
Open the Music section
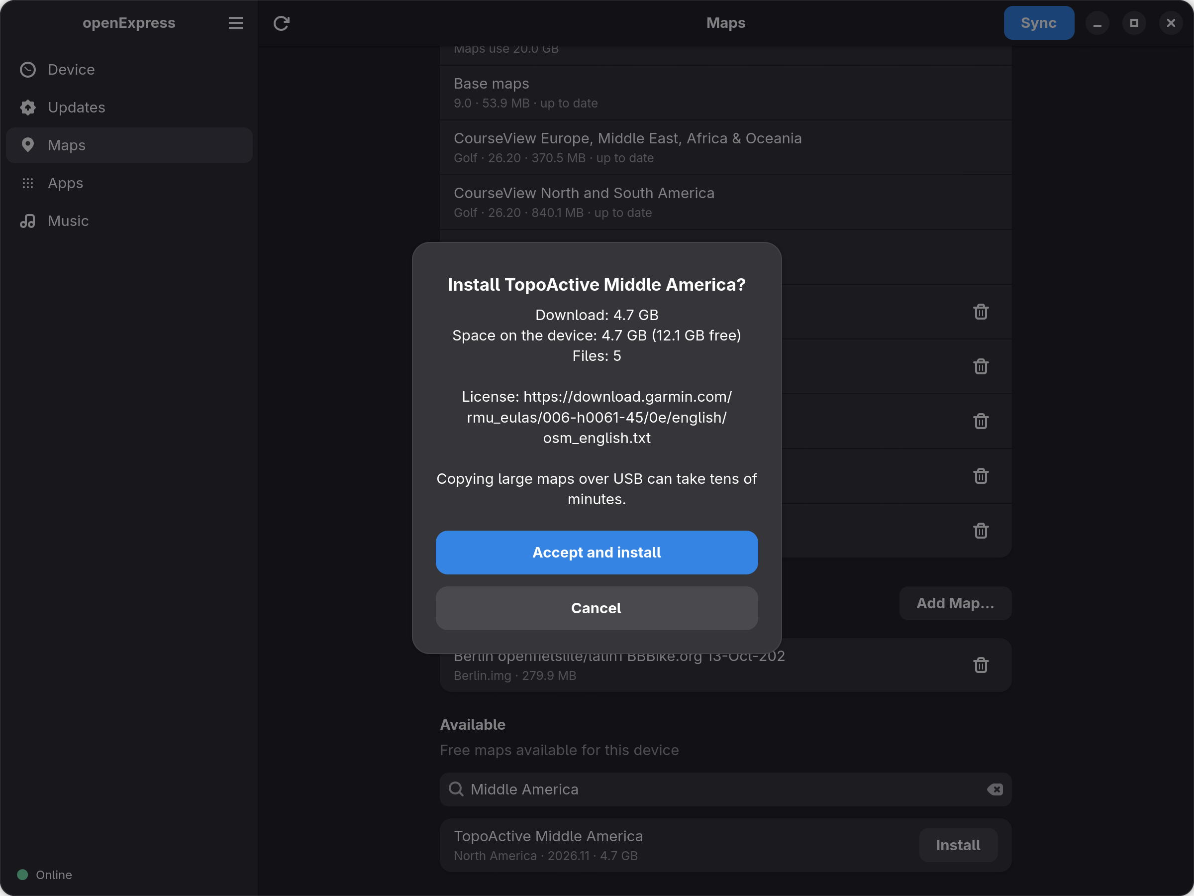coord(129,221)
